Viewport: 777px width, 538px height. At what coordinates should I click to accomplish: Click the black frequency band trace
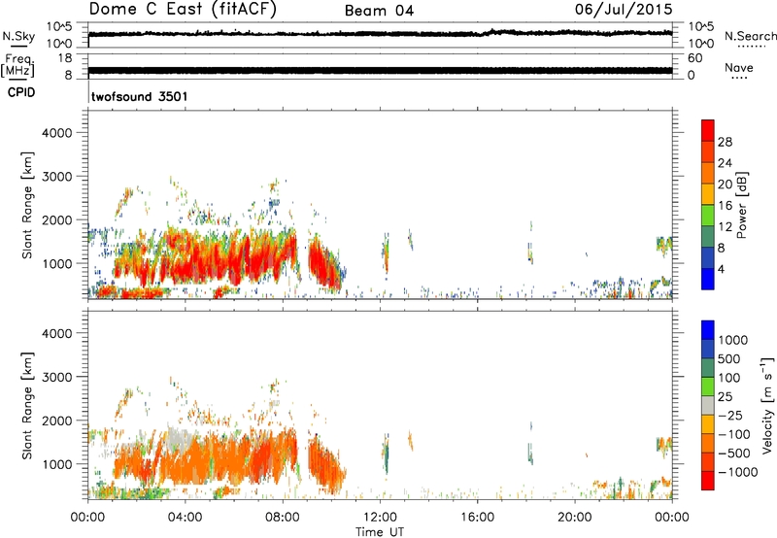click(380, 70)
